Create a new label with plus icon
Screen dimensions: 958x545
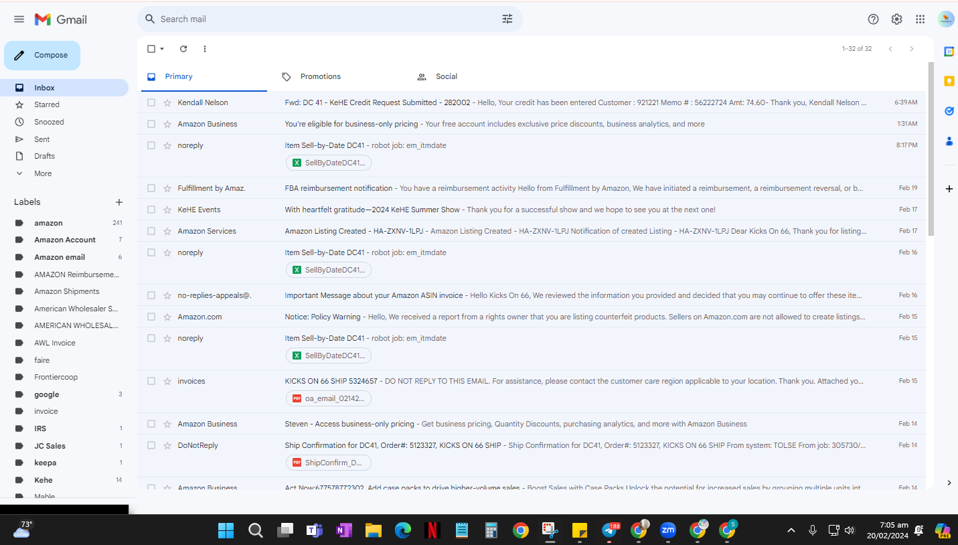119,202
